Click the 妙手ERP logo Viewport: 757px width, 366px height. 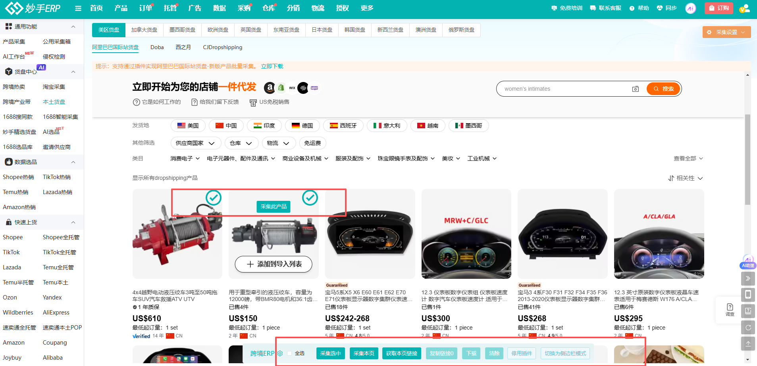pos(33,8)
